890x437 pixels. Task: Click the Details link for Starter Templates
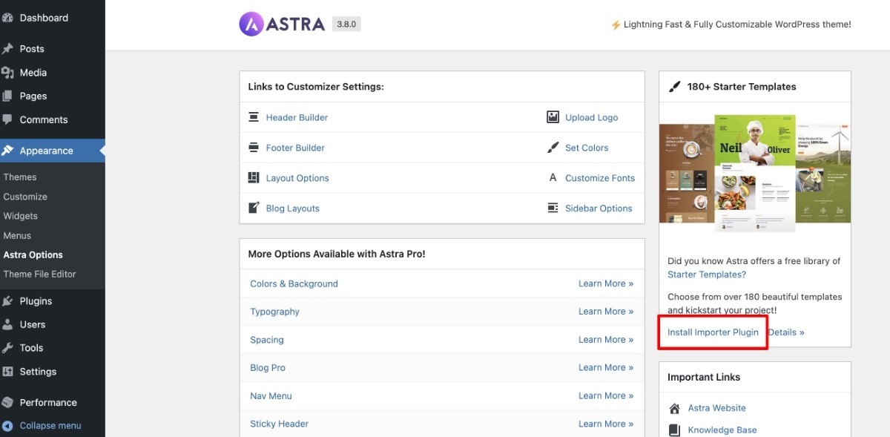click(x=786, y=332)
